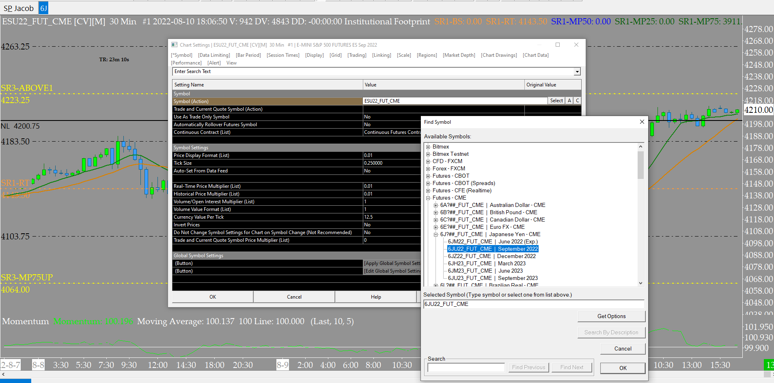
Task: Expand the British Pound - CME node
Action: 436,213
